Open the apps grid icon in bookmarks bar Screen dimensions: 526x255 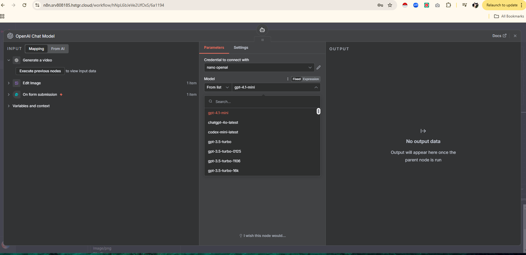2,16
